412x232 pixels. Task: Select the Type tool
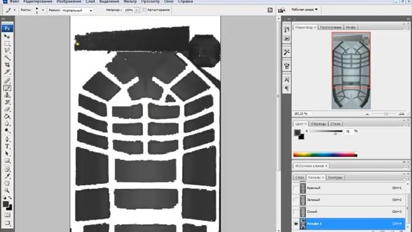[x=7, y=146]
